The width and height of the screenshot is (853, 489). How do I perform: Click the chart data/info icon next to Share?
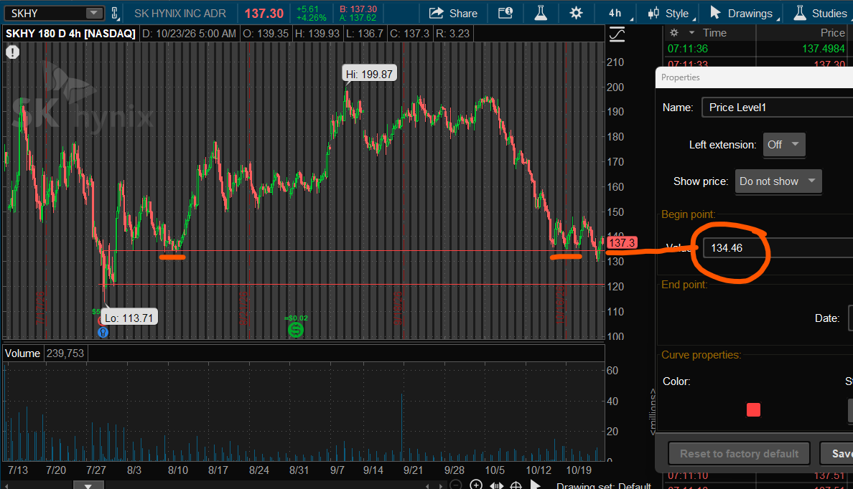coord(505,13)
